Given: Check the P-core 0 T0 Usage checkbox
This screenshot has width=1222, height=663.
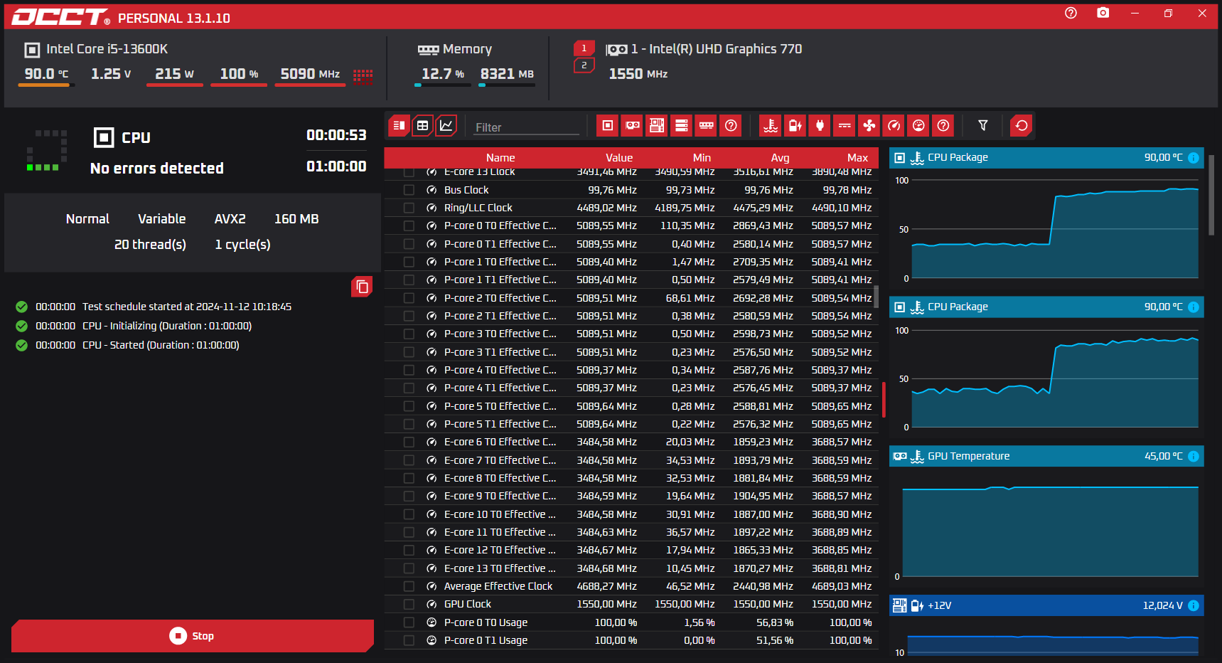Looking at the screenshot, I should [x=409, y=622].
